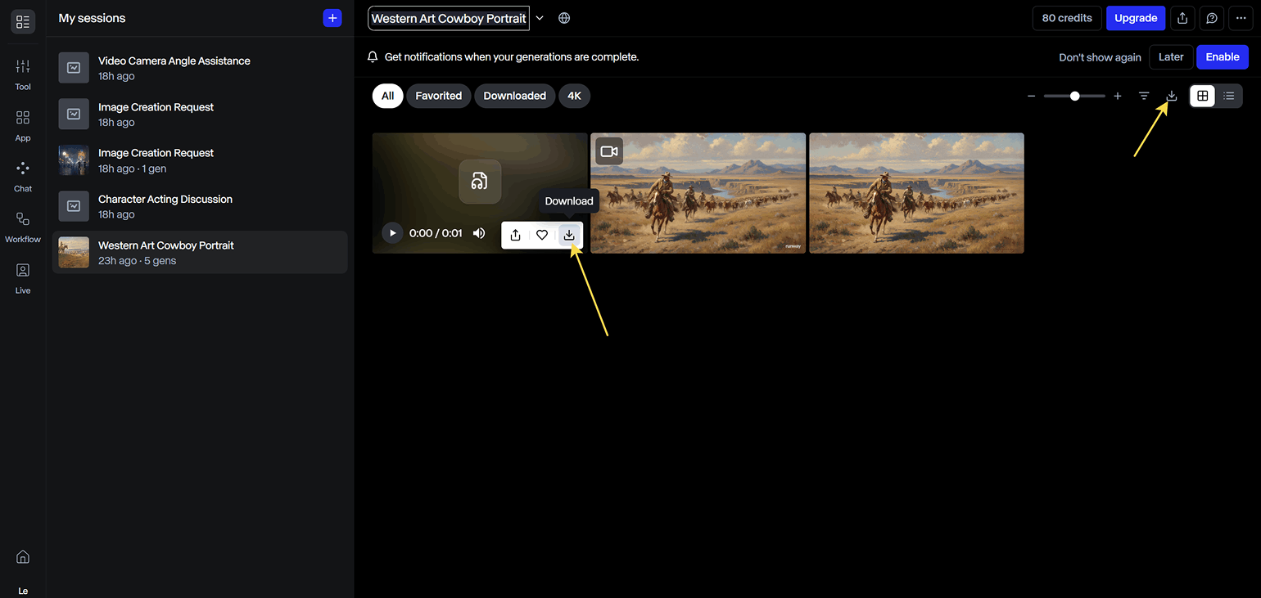Favorite the audio clip with heart icon
1261x598 pixels.
click(x=542, y=235)
